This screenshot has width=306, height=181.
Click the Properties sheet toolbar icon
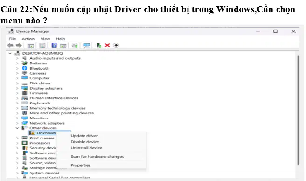click(x=42, y=45)
